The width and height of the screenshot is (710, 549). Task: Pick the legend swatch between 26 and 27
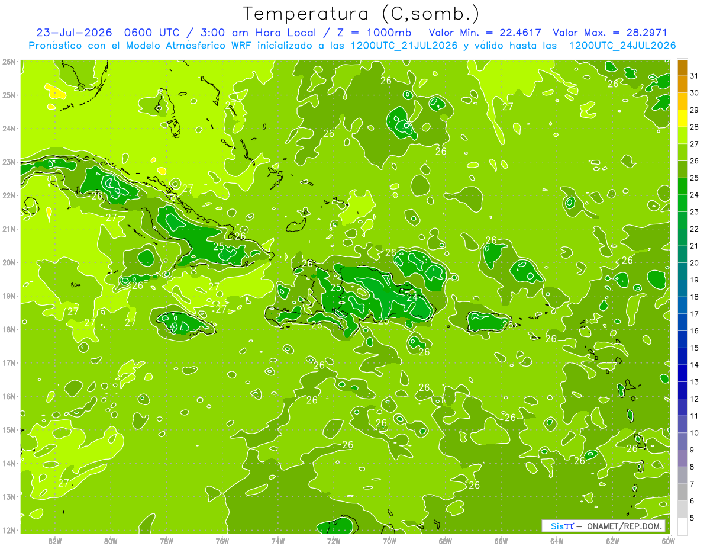click(x=682, y=153)
